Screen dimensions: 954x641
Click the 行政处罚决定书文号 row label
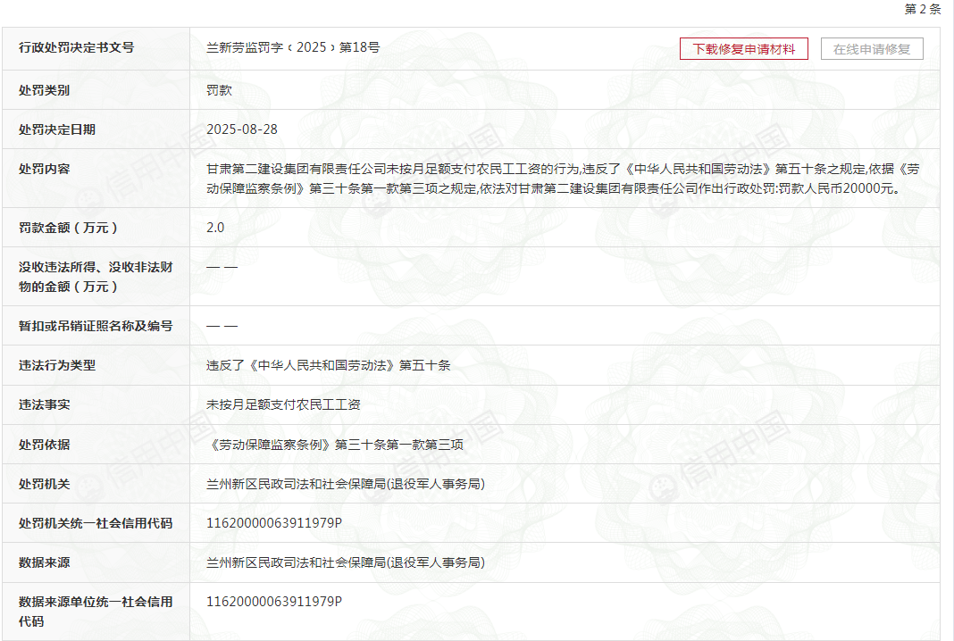coord(77,47)
